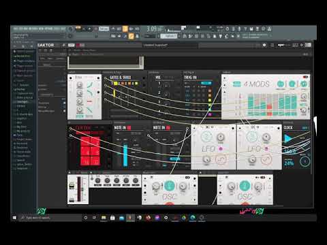Screen dimensions: 327x245
Task: Click third teal round button in 4 MODS
Action: pos(303,84)
